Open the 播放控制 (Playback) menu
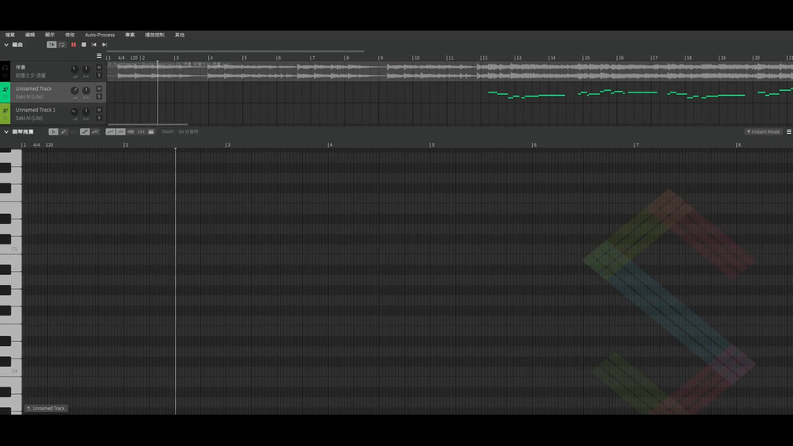Image resolution: width=793 pixels, height=446 pixels. (x=154, y=35)
